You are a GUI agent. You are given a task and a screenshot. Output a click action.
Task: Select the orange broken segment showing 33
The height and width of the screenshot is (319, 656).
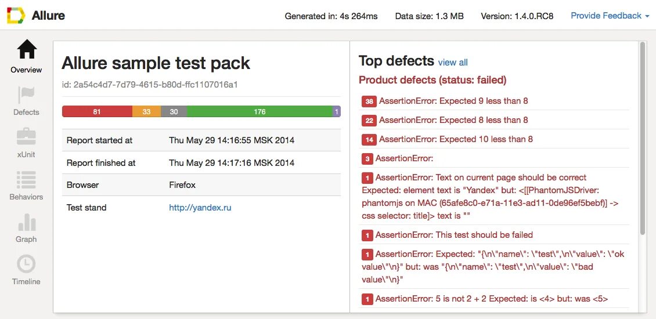pyautogui.click(x=146, y=111)
